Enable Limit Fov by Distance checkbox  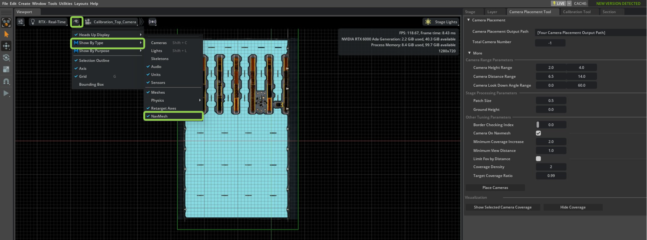[x=538, y=159]
